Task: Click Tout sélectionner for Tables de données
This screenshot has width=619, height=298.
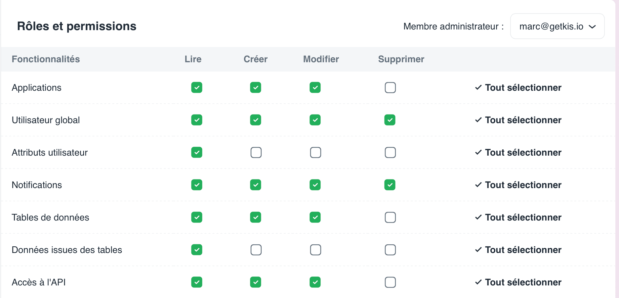Action: pyautogui.click(x=518, y=217)
